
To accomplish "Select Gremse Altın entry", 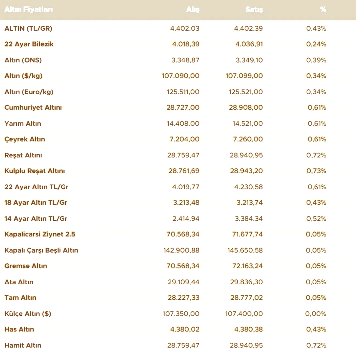I will 178,266.
